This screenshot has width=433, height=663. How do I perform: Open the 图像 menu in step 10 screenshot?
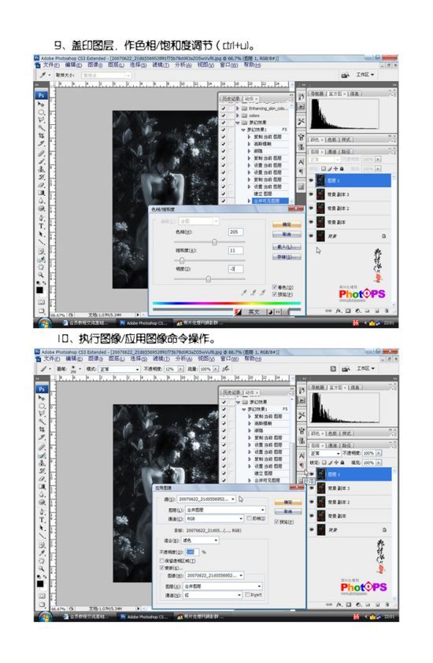tap(95, 359)
